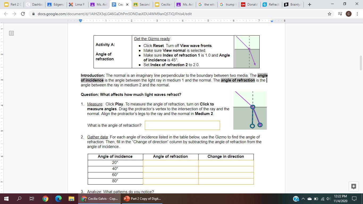Open a new browser tab
The height and width of the screenshot is (204, 363).
click(309, 5)
